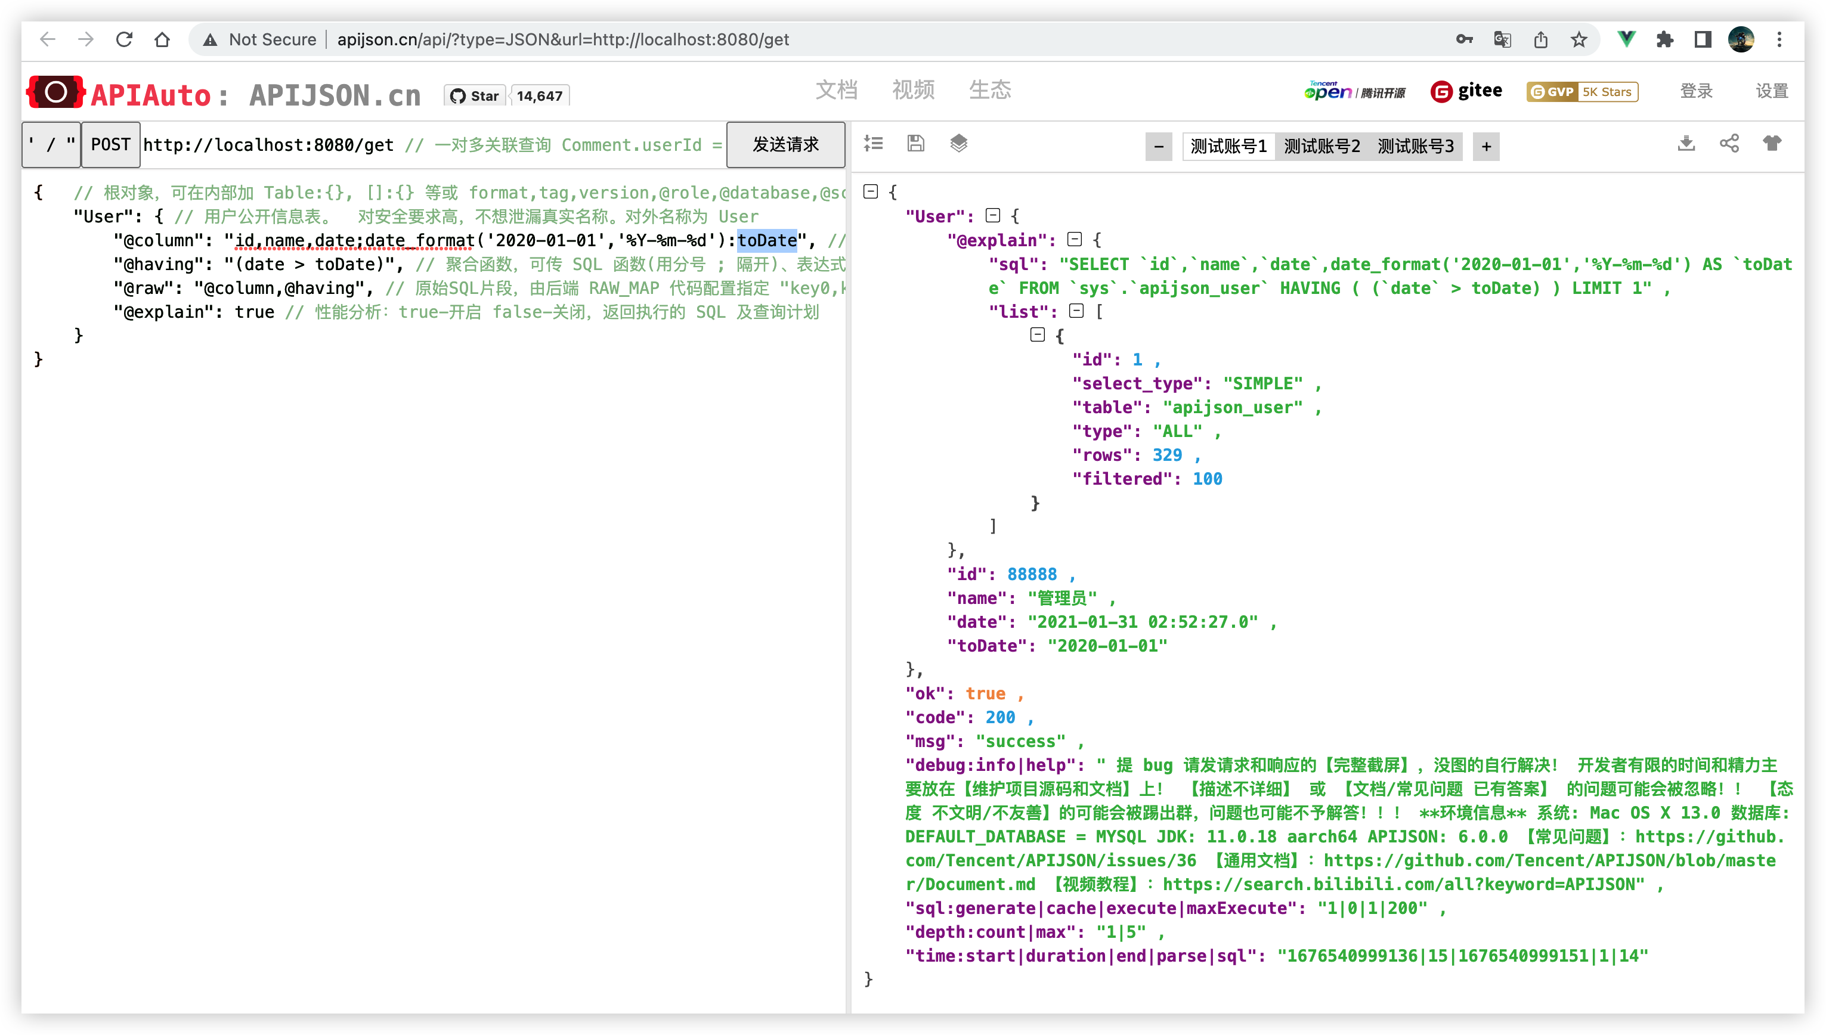Click the APIAuto logo icon

click(x=55, y=92)
